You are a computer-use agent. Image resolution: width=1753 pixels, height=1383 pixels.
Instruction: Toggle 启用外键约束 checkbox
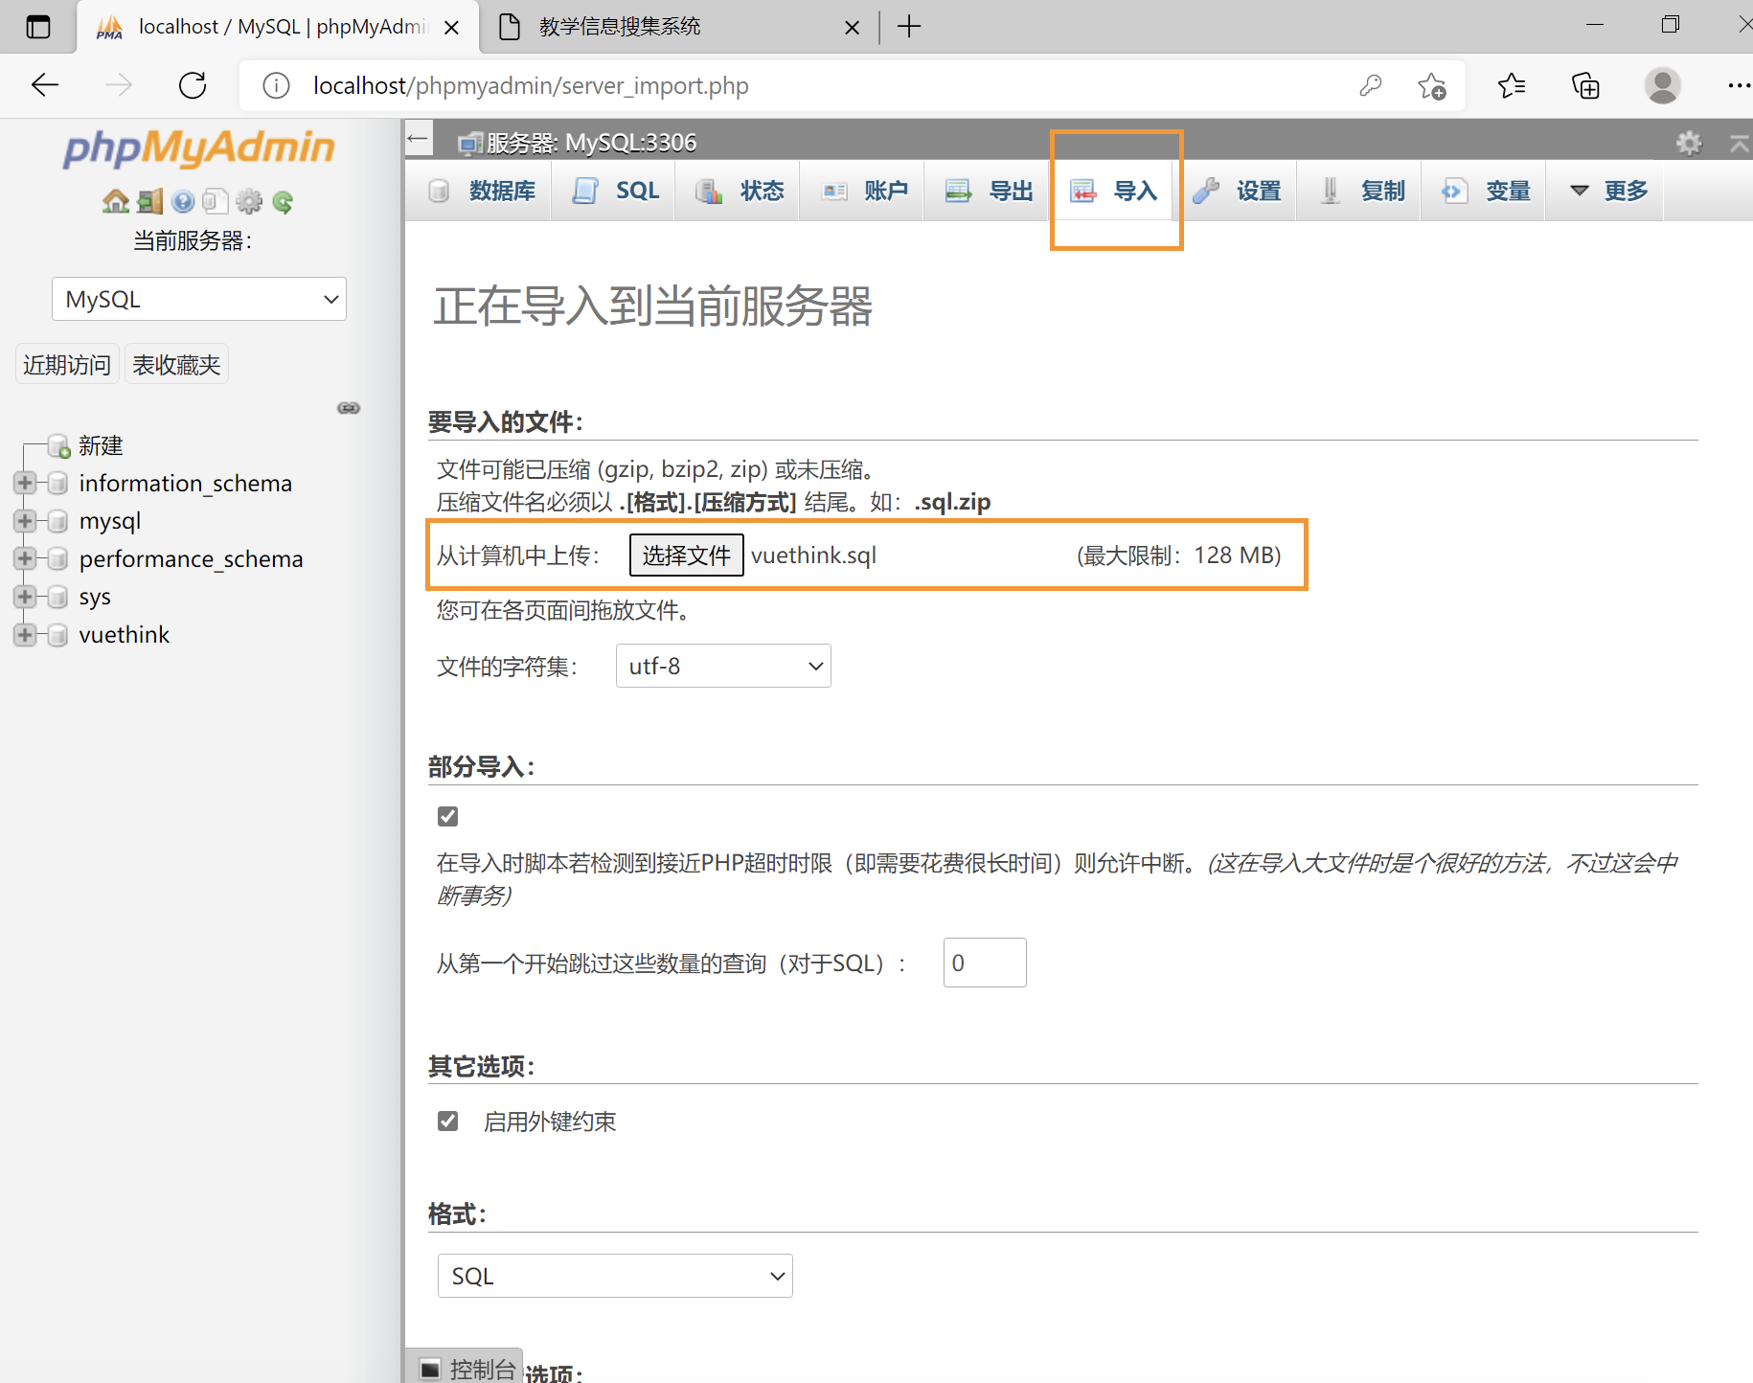(x=447, y=1121)
